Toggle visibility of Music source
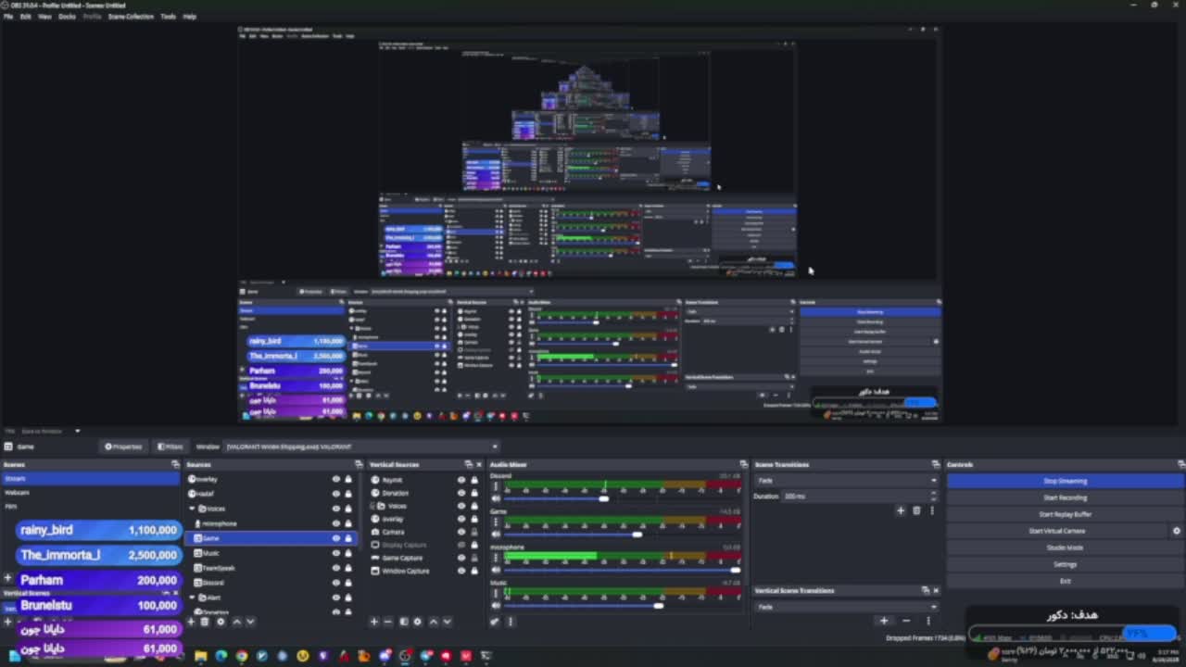Viewport: 1186px width, 667px height. (336, 553)
